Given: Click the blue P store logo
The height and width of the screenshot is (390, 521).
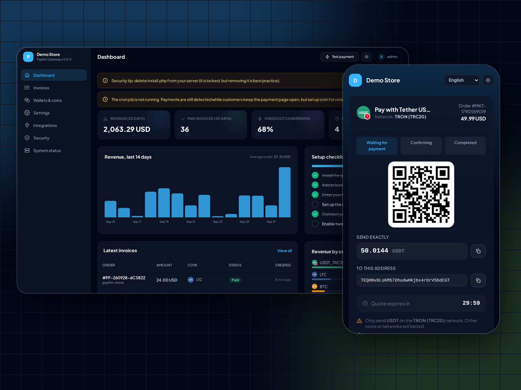Looking at the screenshot, I should click(28, 57).
